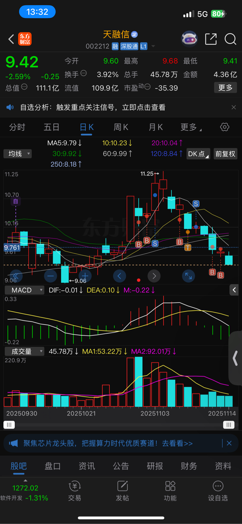Expand stock title dropdown arrow

coord(153,46)
